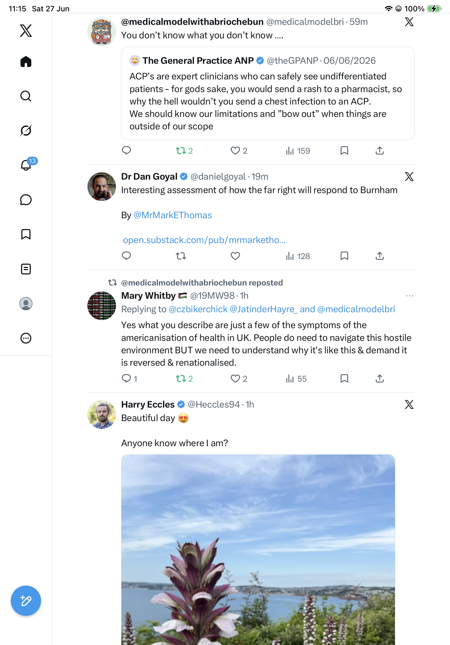Like Dr Dan Goyal's post
This screenshot has width=450, height=645.
pyautogui.click(x=235, y=256)
